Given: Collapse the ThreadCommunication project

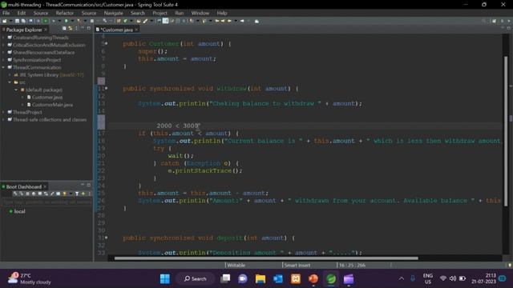Looking at the screenshot, I should (x=3, y=67).
